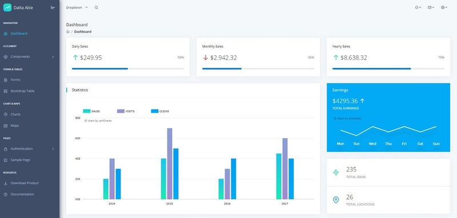Click the Sun label on earnings chart
Image resolution: width=457 pixels, height=218 pixels.
pos(436,144)
